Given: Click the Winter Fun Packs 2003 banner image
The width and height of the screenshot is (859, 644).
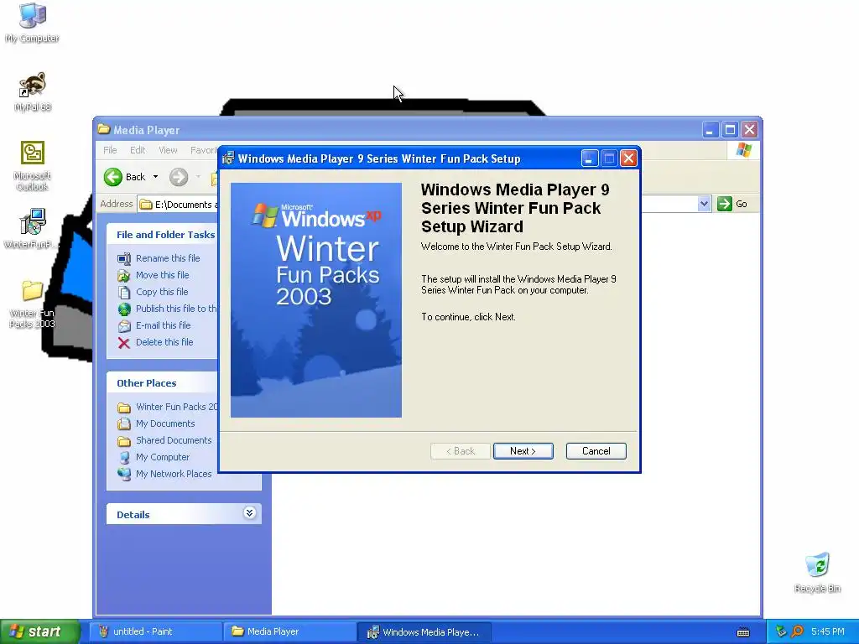Looking at the screenshot, I should (316, 300).
